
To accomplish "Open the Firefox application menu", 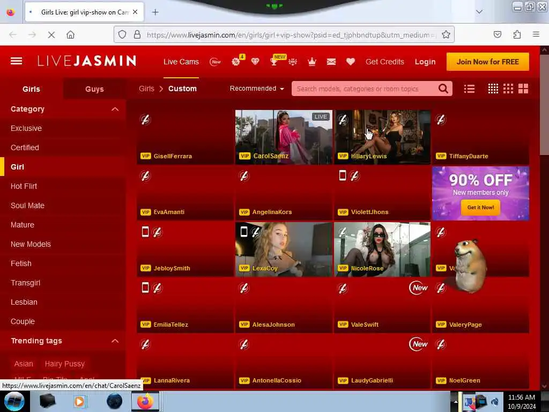I will 536,34.
